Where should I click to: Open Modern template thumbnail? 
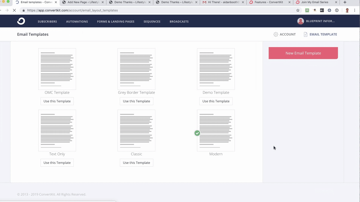tap(216, 130)
